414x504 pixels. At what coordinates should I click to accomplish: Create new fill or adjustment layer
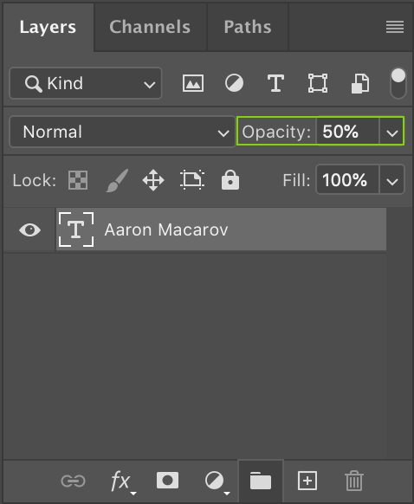[x=217, y=481]
